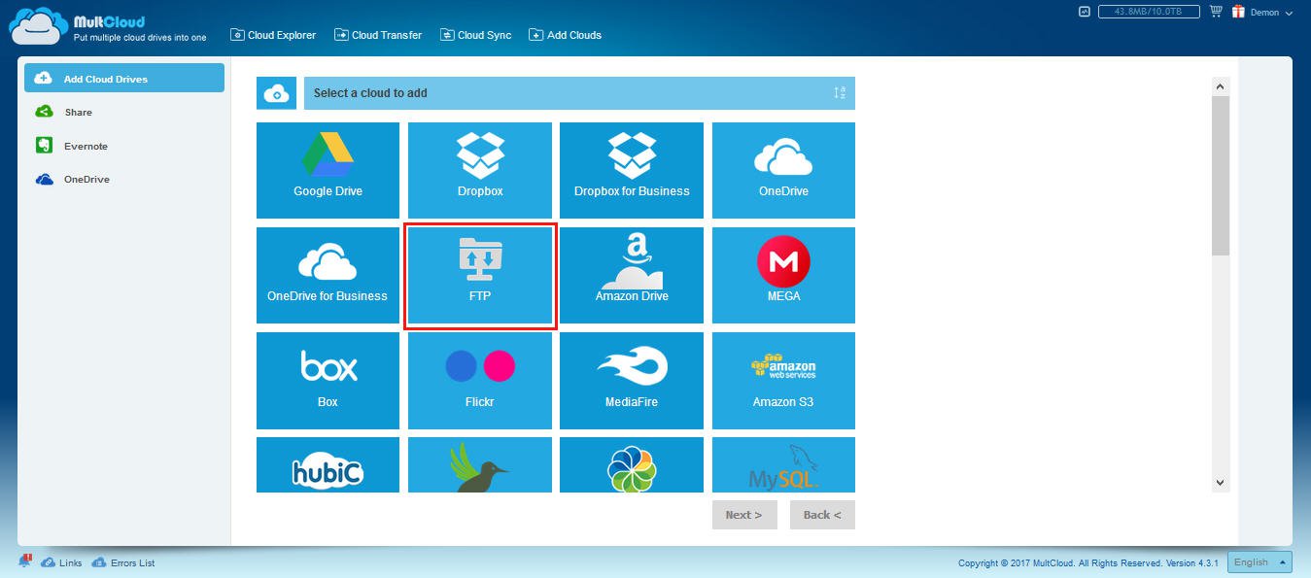Open the Cloud Transfer menu
Screen dimensions: 1311x578
[378, 35]
